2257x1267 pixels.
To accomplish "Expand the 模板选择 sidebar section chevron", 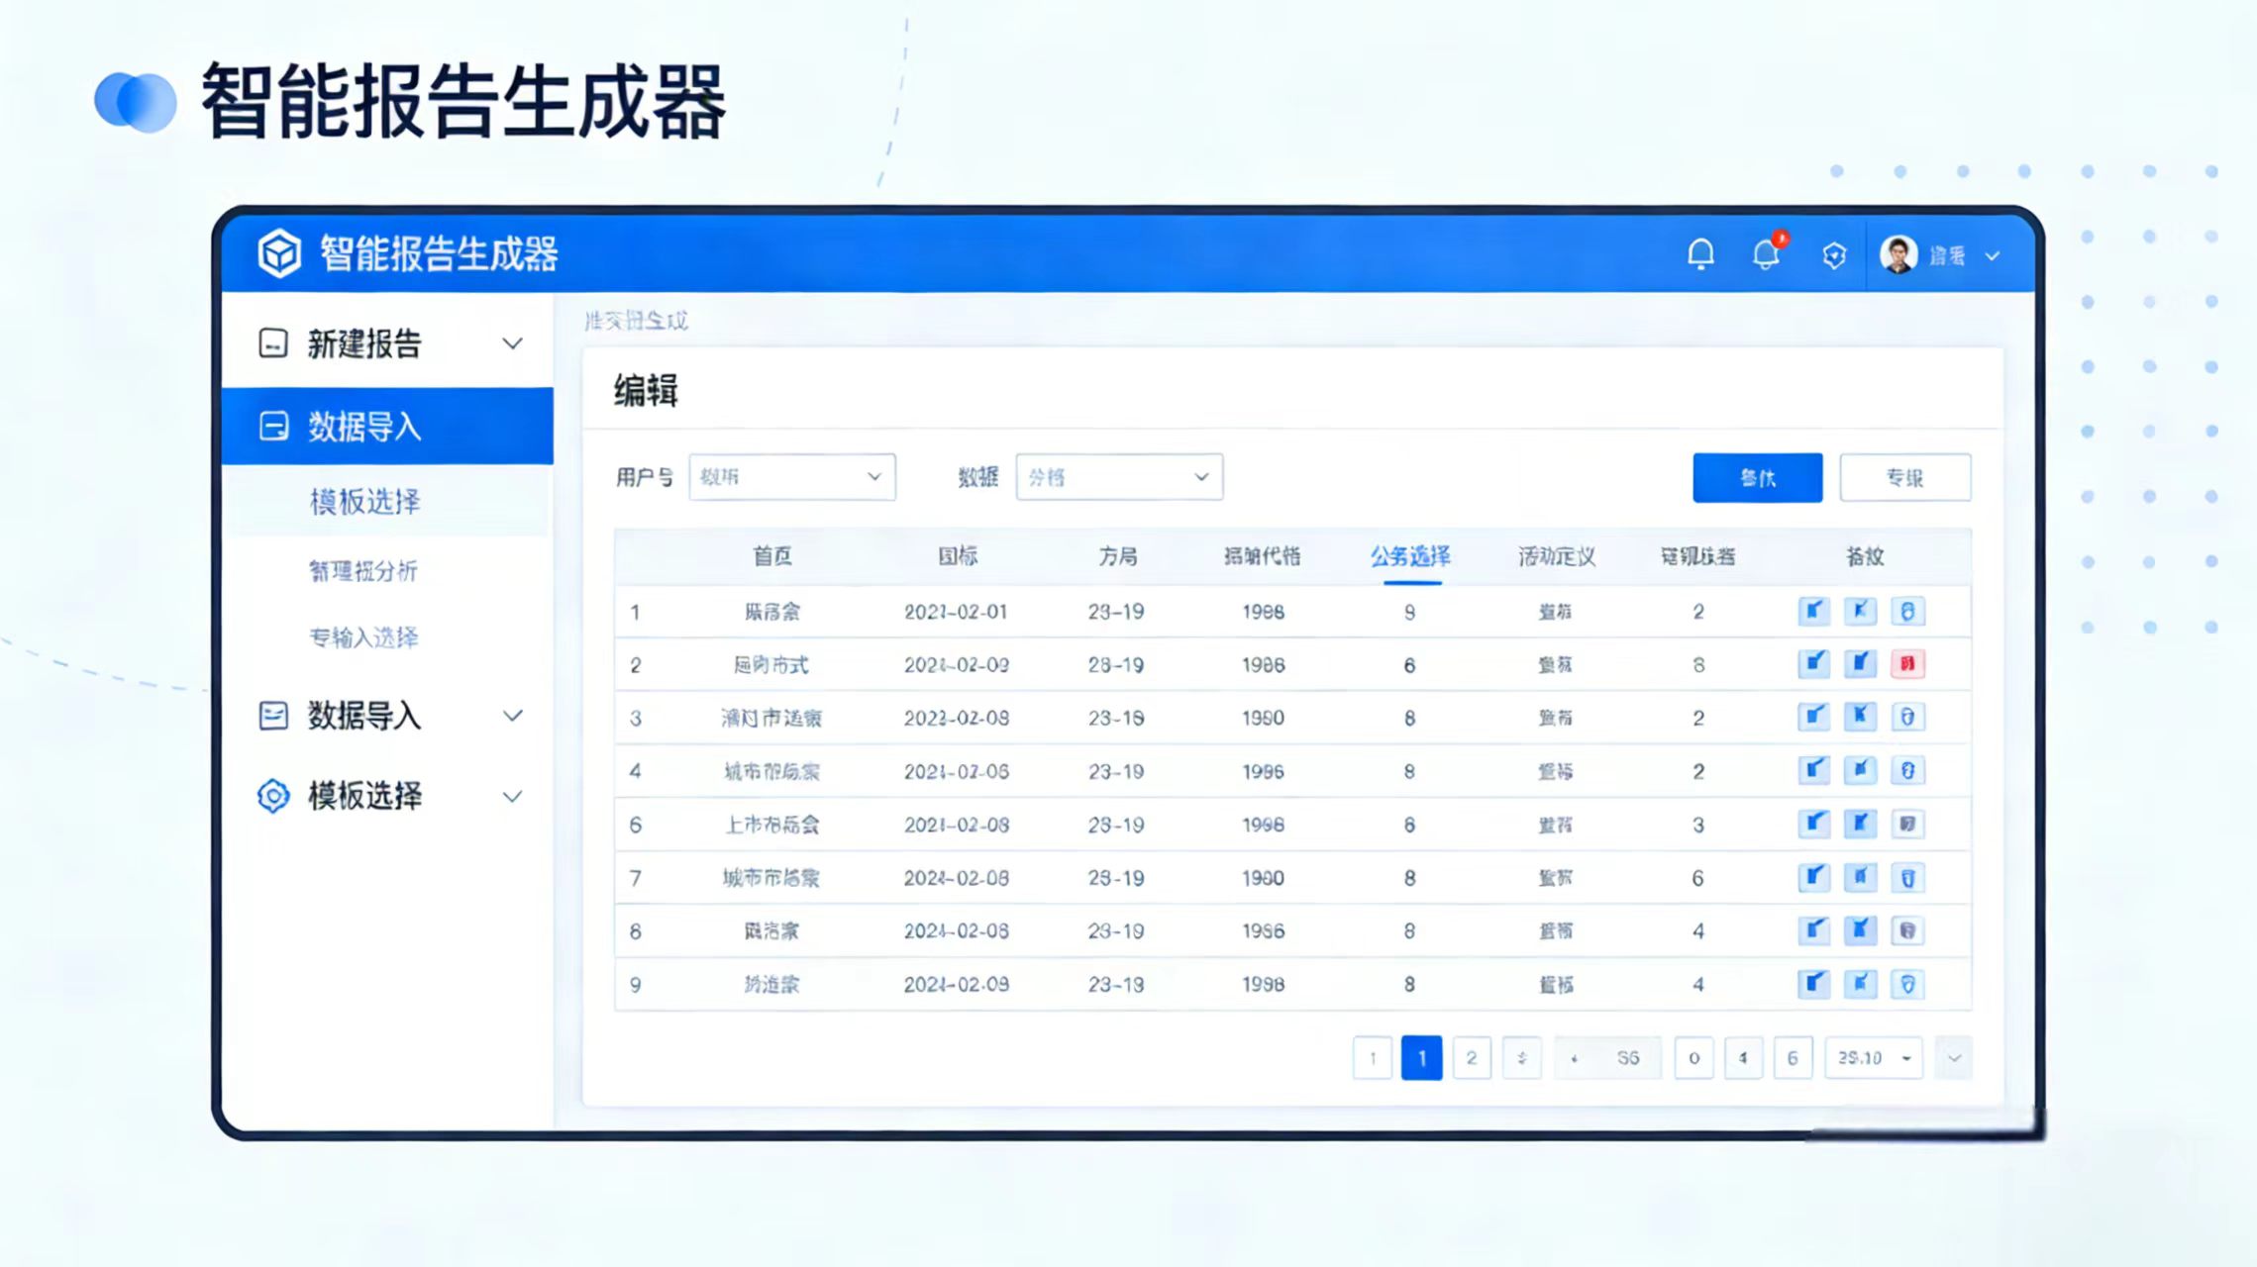I will [x=513, y=796].
